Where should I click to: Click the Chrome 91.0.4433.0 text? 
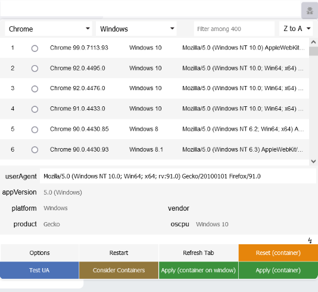pyautogui.click(x=77, y=109)
